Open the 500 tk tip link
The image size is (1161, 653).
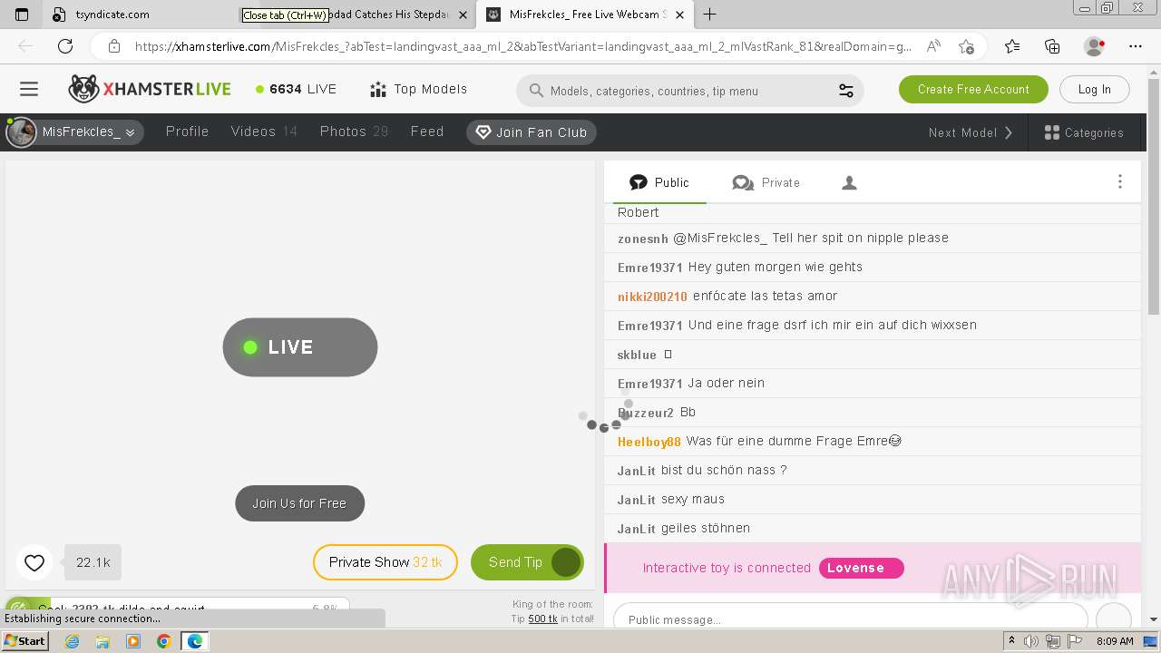pos(542,619)
